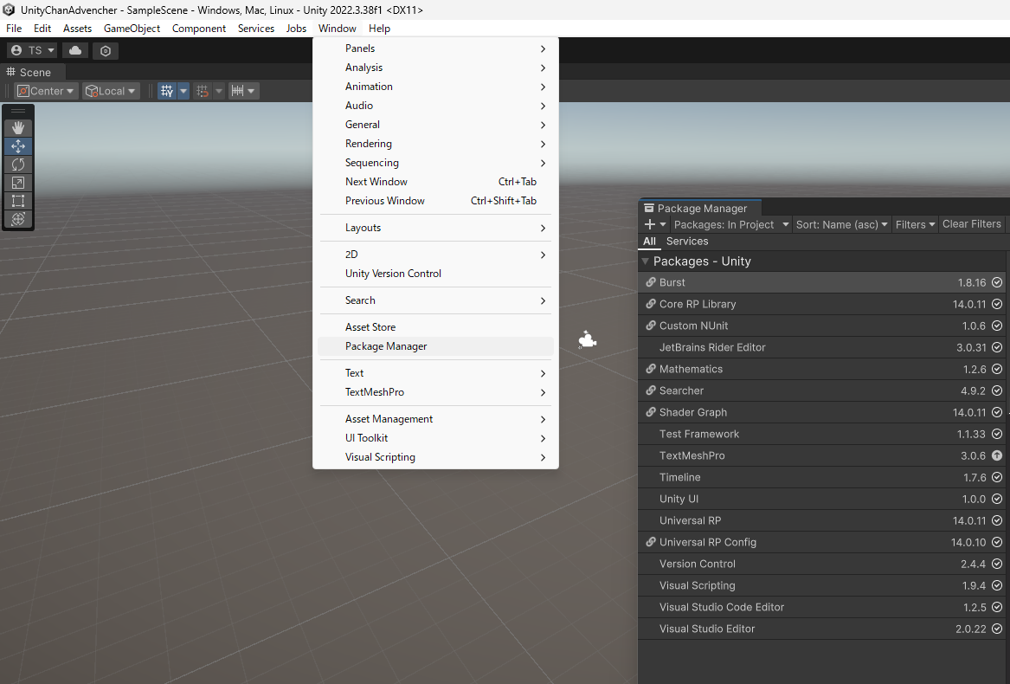Click the Clear Filters button

click(x=971, y=224)
